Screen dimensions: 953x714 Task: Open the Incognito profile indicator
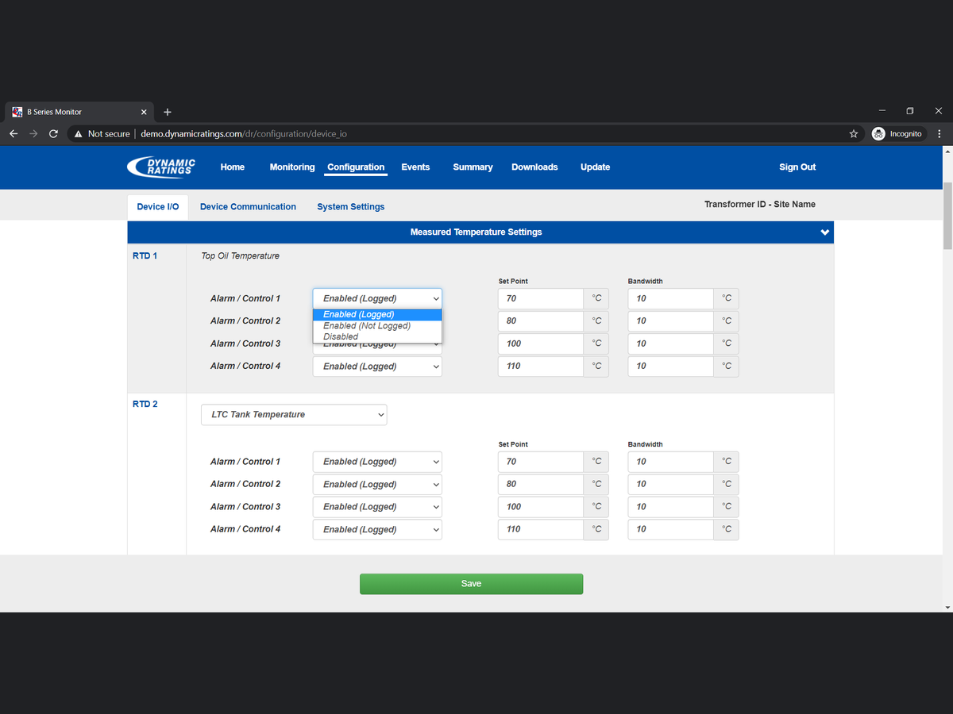(x=897, y=134)
